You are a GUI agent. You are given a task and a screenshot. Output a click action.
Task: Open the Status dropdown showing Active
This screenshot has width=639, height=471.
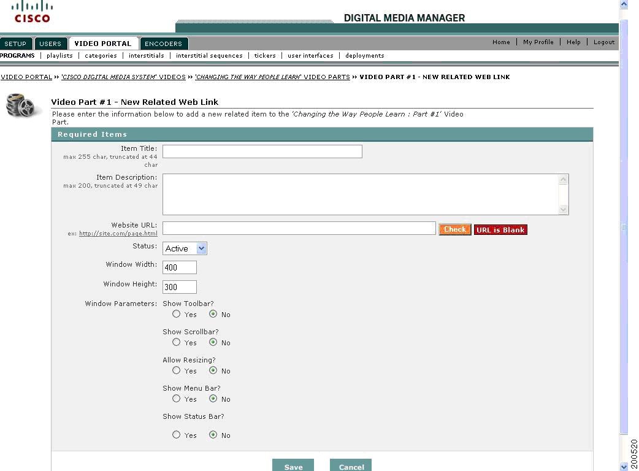coord(185,248)
